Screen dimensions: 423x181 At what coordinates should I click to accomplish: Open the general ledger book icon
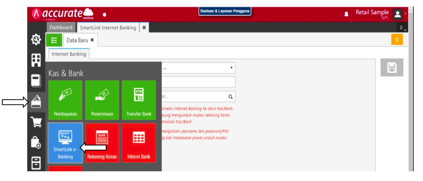(36, 80)
